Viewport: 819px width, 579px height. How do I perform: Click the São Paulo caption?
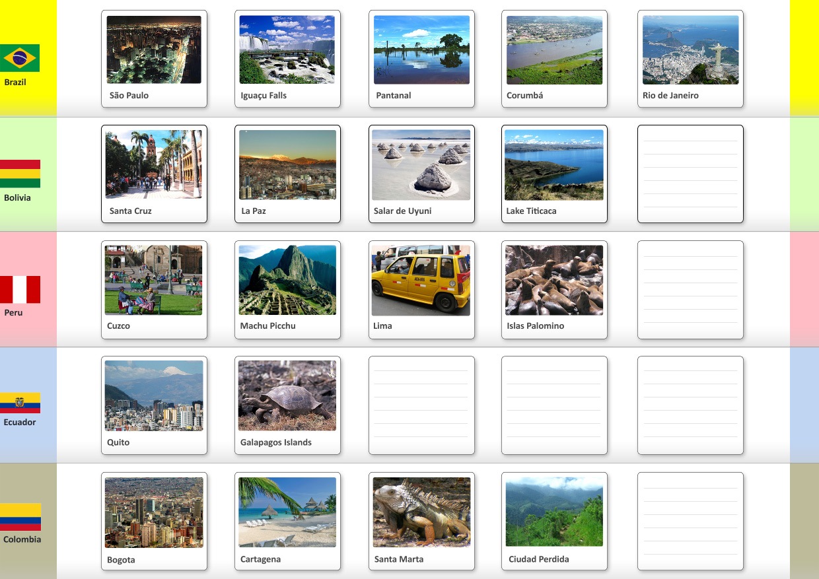(129, 95)
